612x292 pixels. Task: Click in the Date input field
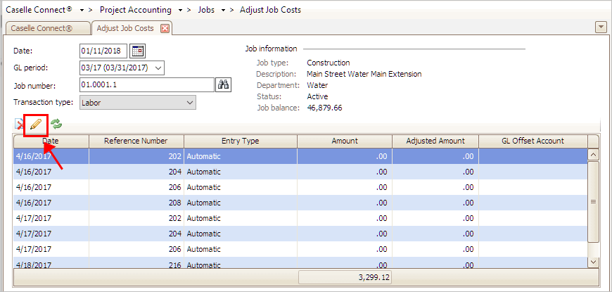click(103, 51)
